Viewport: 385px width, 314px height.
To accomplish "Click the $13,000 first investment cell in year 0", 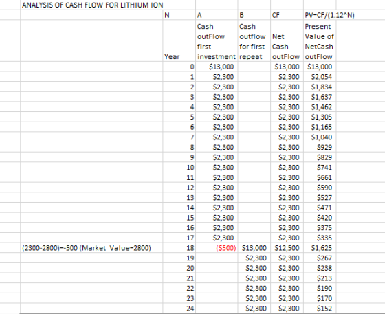I will (217, 67).
